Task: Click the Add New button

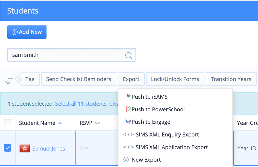Action: click(x=27, y=32)
